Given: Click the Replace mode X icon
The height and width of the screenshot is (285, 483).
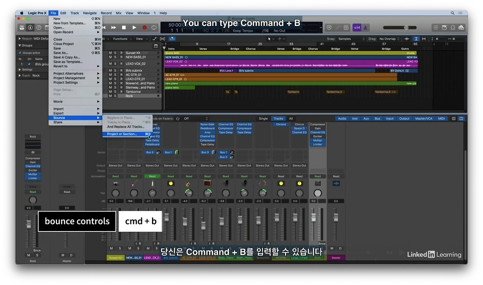Looking at the screenshot, I should coord(329,28).
